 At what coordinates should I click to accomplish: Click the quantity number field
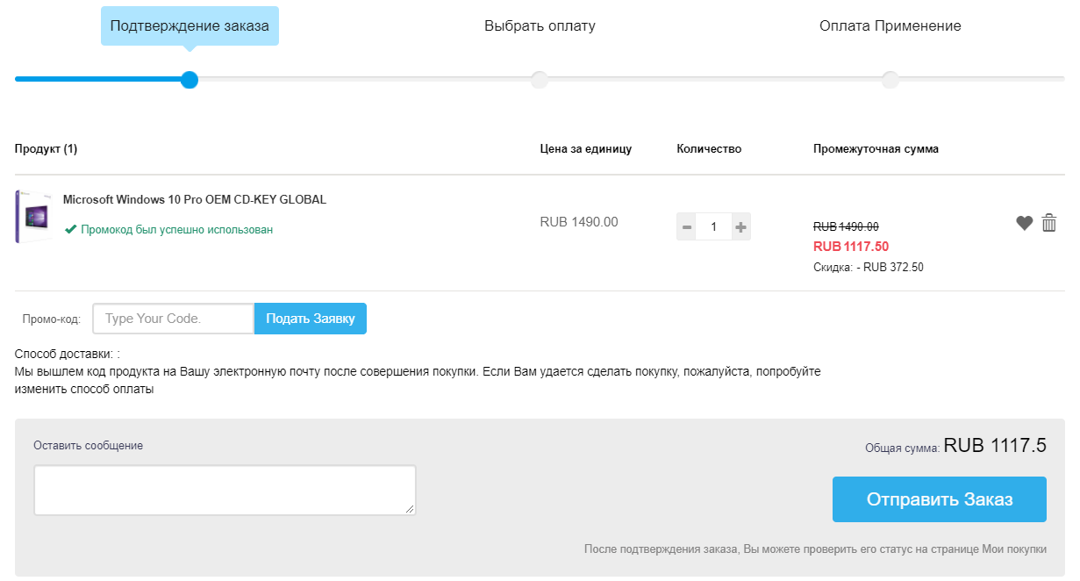click(x=713, y=227)
